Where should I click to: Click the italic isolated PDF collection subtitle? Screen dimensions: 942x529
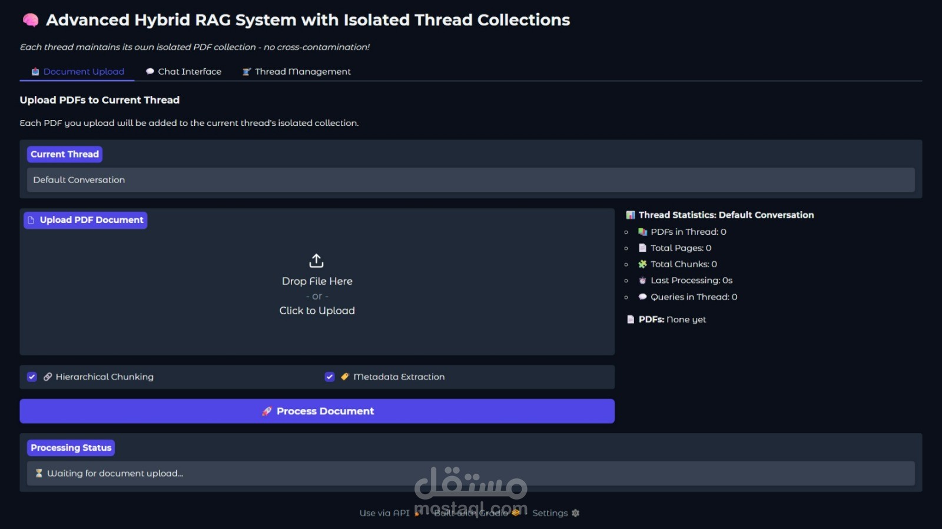coord(194,47)
